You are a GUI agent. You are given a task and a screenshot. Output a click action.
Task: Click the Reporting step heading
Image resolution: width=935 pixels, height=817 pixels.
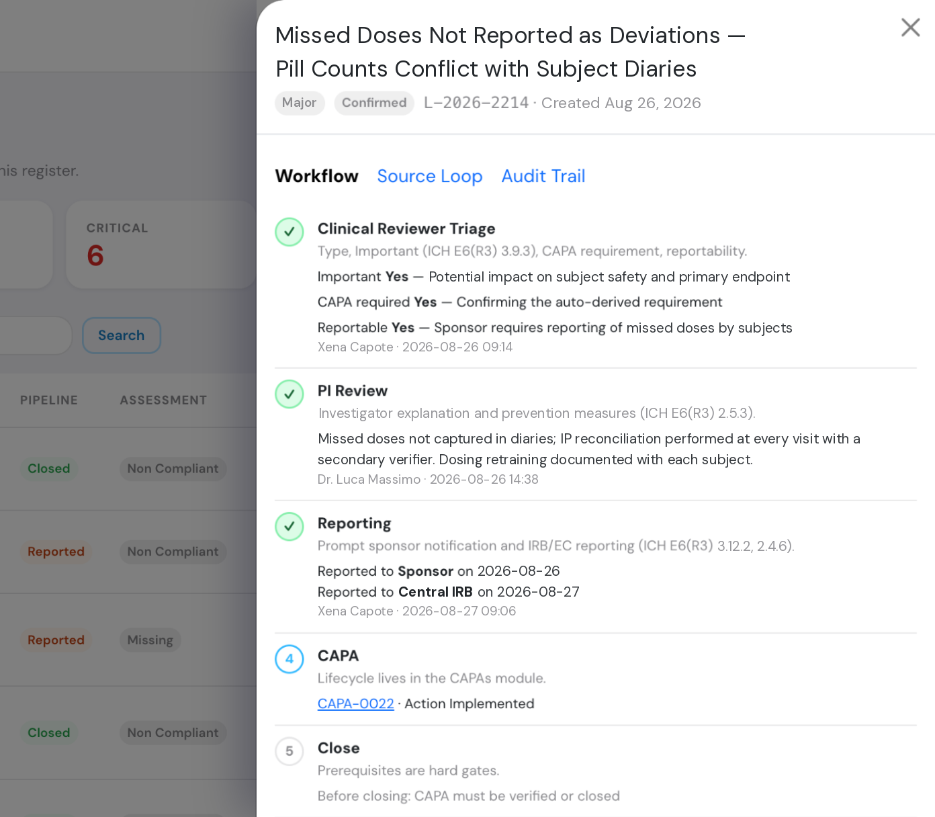coord(355,523)
